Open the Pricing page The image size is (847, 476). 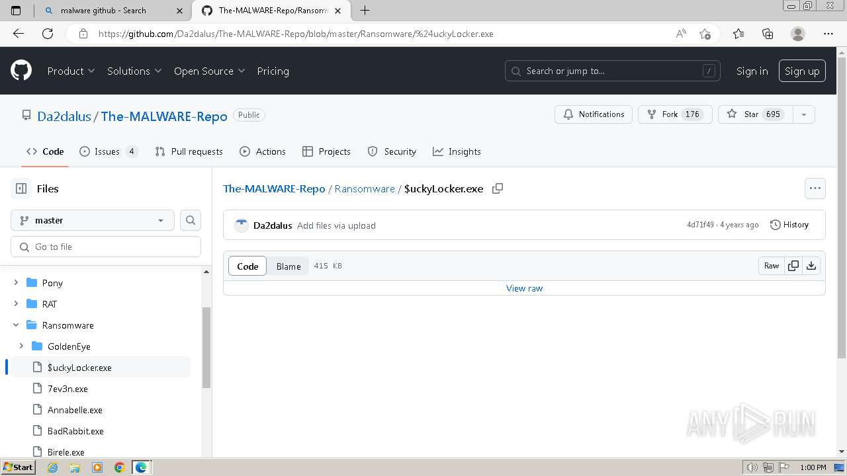pyautogui.click(x=273, y=71)
